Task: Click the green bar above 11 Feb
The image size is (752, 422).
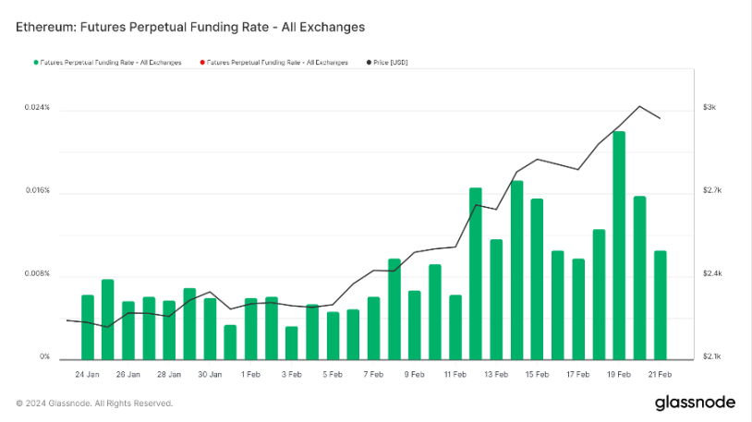Action: tap(455, 328)
